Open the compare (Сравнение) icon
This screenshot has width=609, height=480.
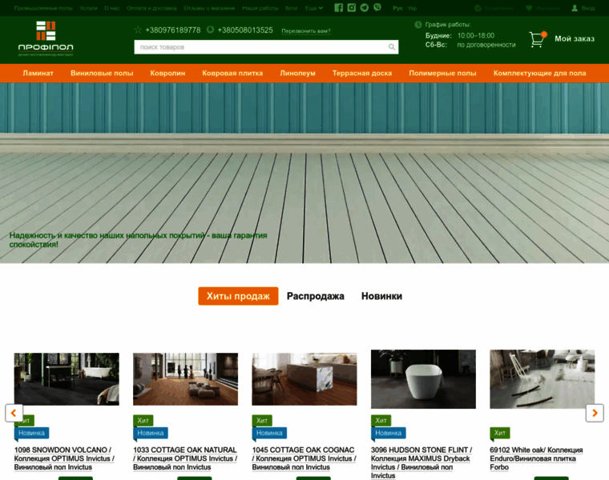[x=478, y=8]
